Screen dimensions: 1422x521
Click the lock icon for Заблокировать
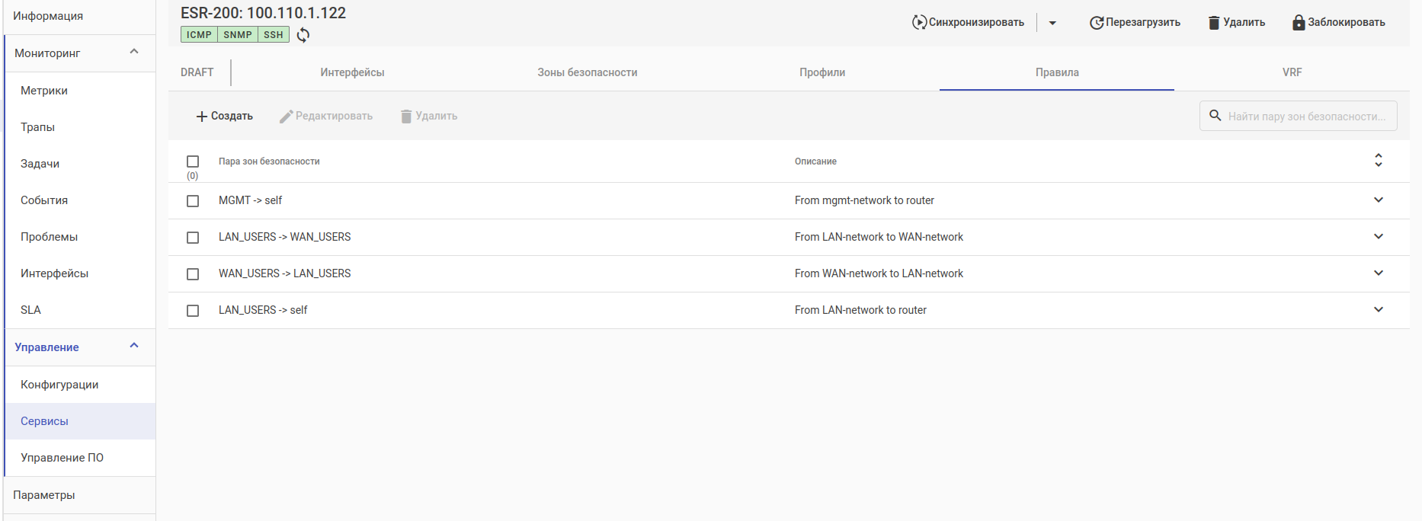pos(1299,22)
